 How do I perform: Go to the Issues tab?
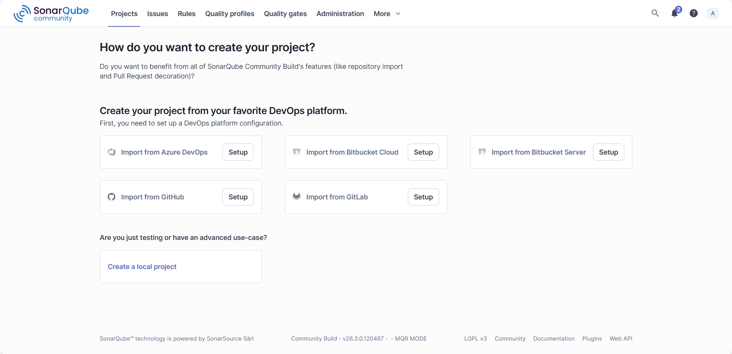(158, 14)
